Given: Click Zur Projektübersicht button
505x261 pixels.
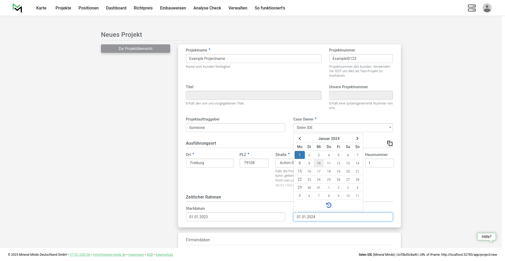Looking at the screenshot, I should (x=135, y=49).
